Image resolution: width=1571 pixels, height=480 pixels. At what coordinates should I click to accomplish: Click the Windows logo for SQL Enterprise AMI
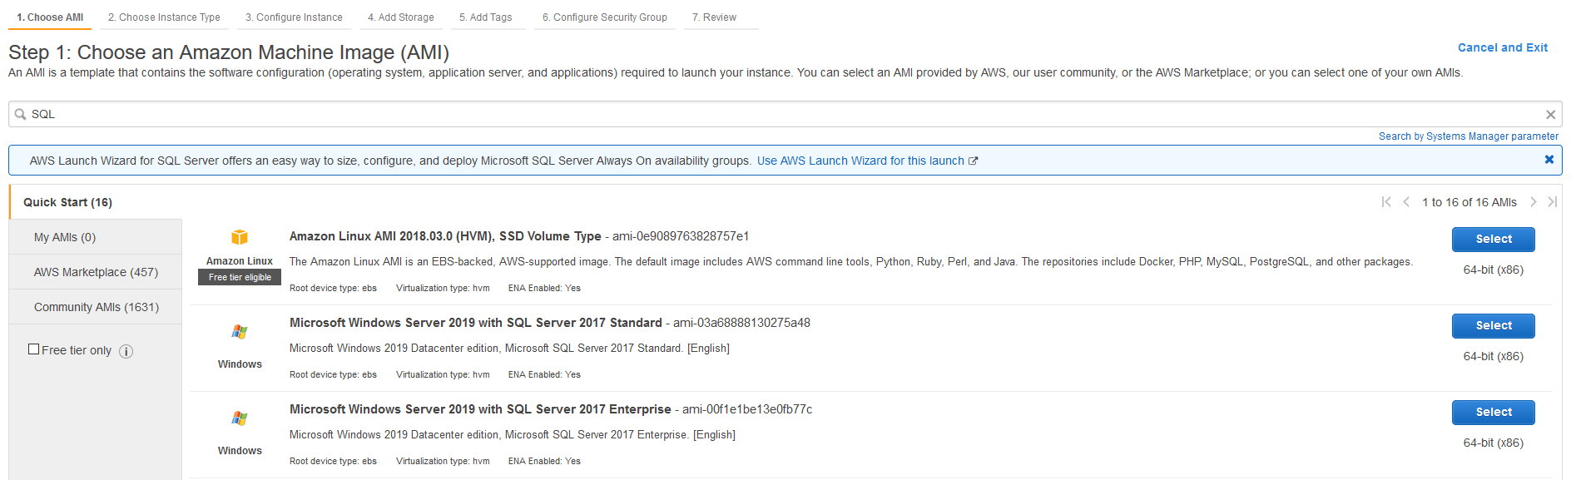point(240,418)
